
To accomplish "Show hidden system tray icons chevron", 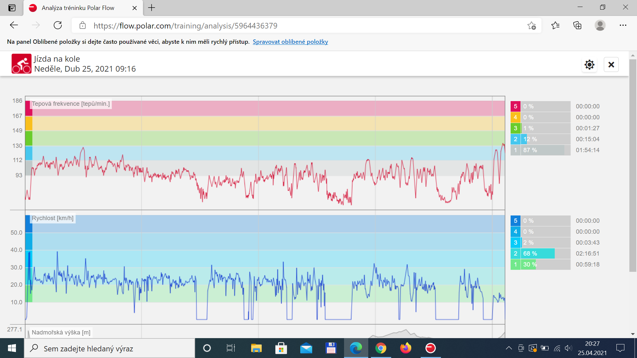I will point(509,348).
